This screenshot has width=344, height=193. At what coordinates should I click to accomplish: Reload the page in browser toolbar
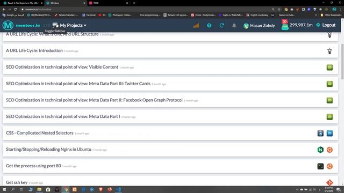pyautogui.click(x=16, y=10)
